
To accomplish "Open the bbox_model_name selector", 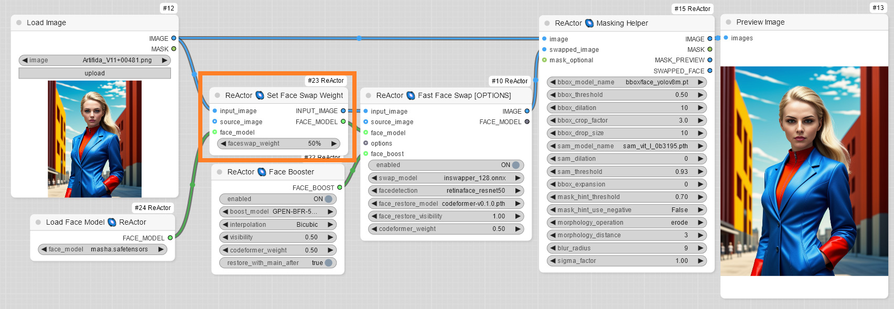I will click(x=627, y=82).
